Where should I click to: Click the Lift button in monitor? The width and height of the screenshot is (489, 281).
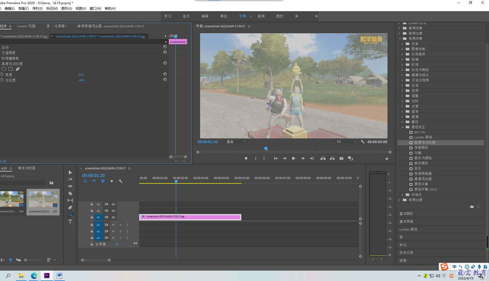[323, 158]
